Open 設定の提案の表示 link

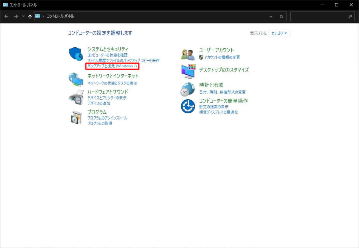click(x=214, y=107)
